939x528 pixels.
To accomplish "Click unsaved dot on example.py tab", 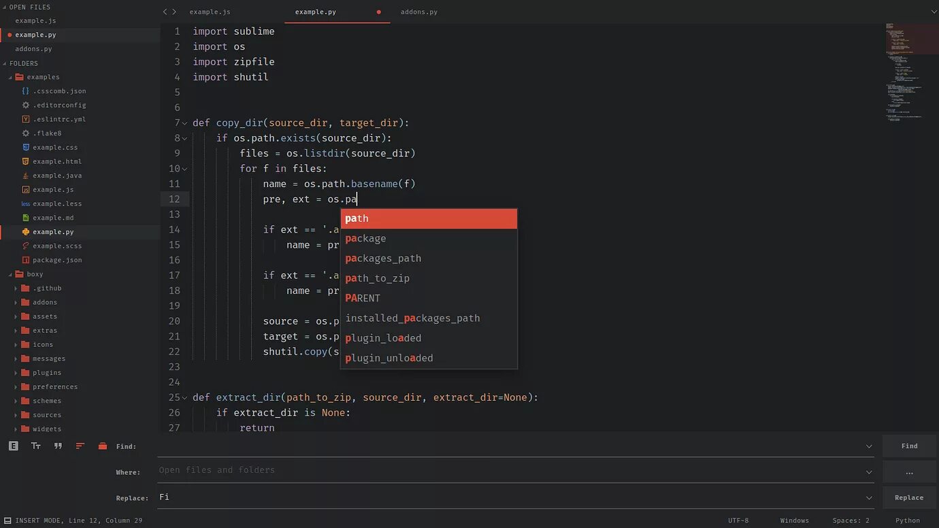I will pyautogui.click(x=378, y=12).
